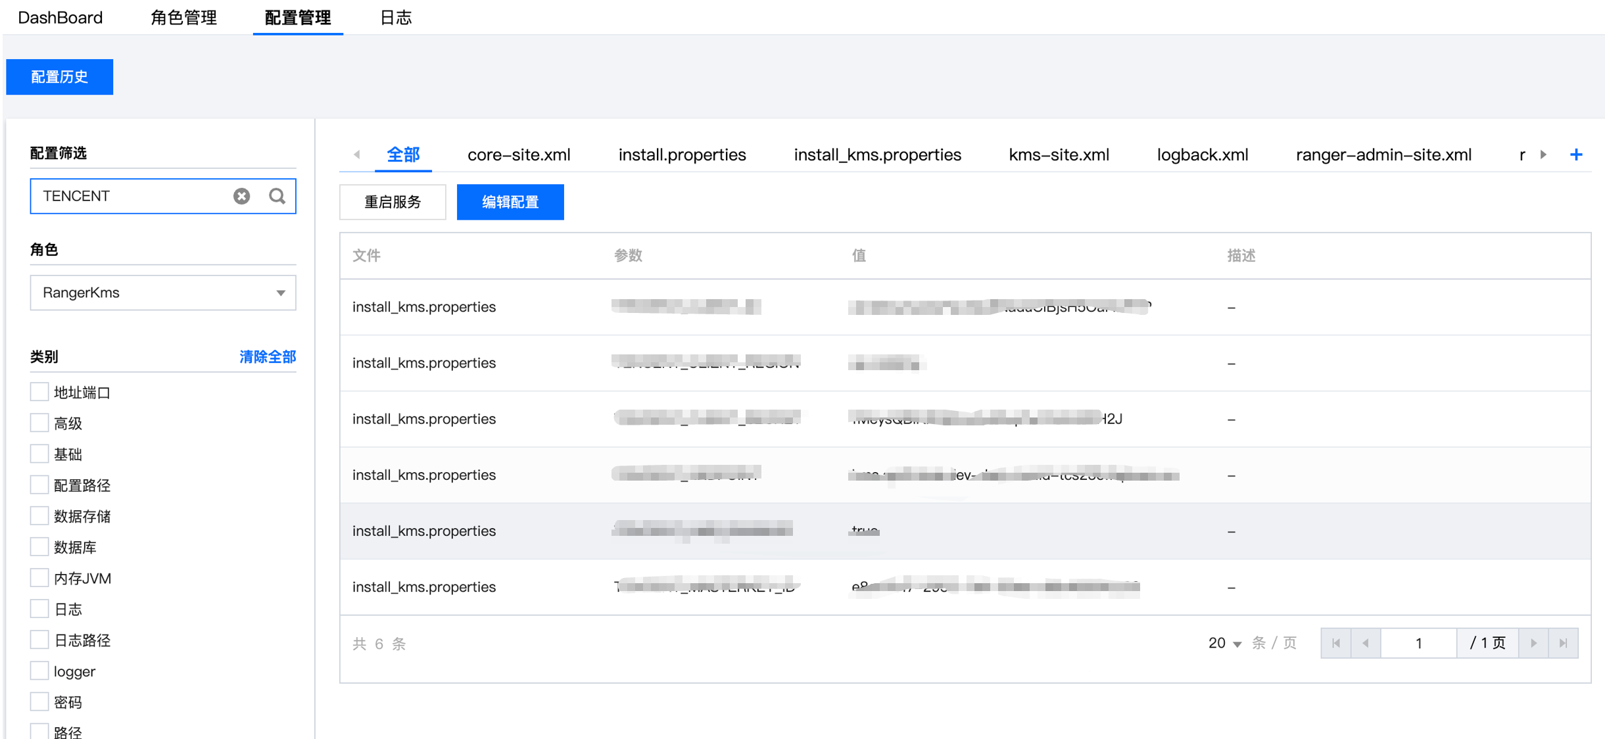Click the page number input field
This screenshot has width=1605, height=739.
[1418, 643]
